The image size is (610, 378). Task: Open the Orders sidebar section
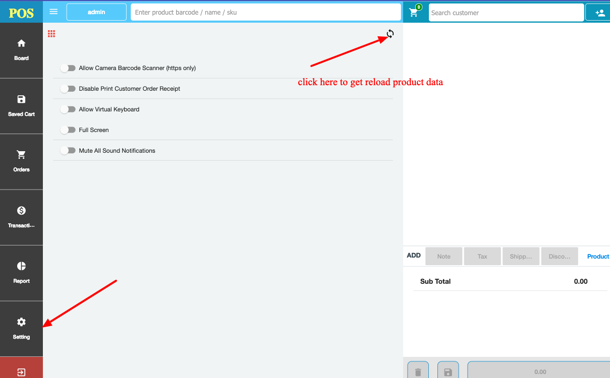pos(21,161)
